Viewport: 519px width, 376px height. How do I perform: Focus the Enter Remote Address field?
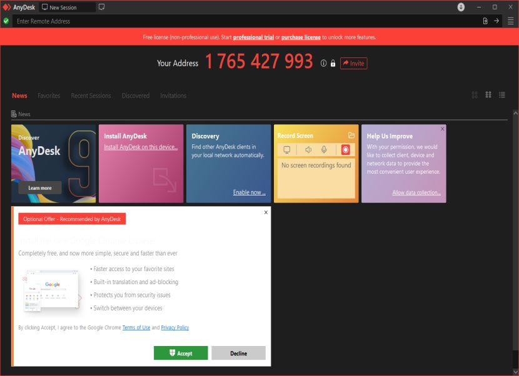[246, 21]
